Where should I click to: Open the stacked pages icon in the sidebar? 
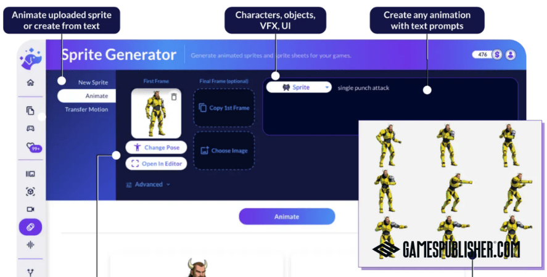[30, 110]
